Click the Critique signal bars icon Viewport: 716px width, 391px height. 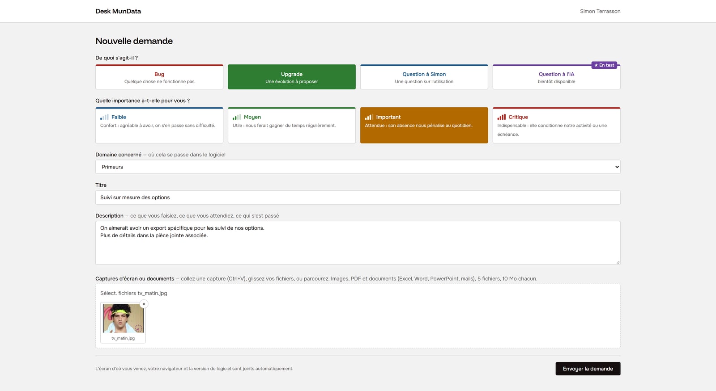click(502, 117)
